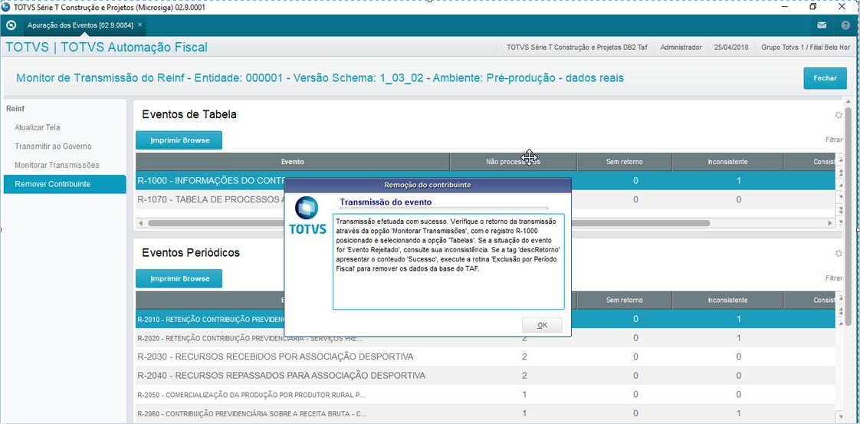
Task: Click the TOTVS home logo icon in tab bar
Action: pyautogui.click(x=11, y=25)
